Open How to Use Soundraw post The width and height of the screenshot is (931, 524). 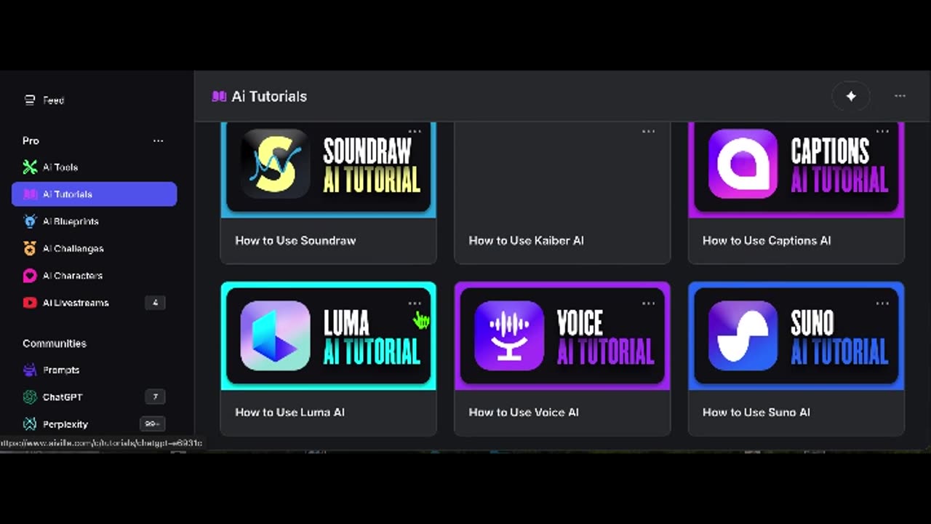coord(295,240)
